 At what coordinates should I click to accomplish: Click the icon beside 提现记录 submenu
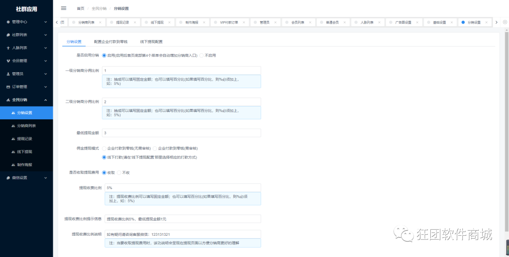point(13,139)
